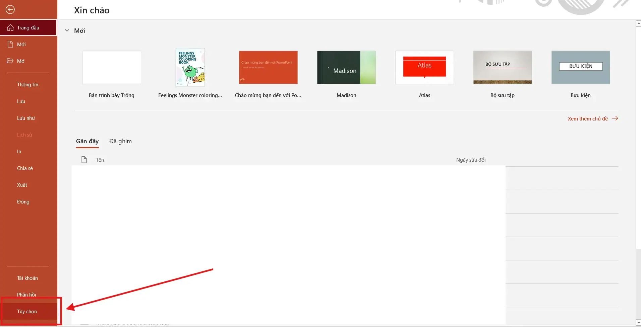Choose the Bưu kiện template
This screenshot has width=641, height=327.
pyautogui.click(x=580, y=67)
